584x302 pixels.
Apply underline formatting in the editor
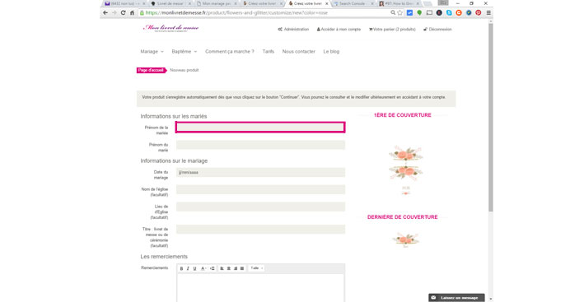[x=194, y=268]
